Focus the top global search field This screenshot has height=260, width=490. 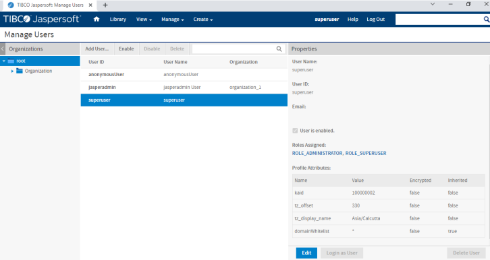[439, 20]
